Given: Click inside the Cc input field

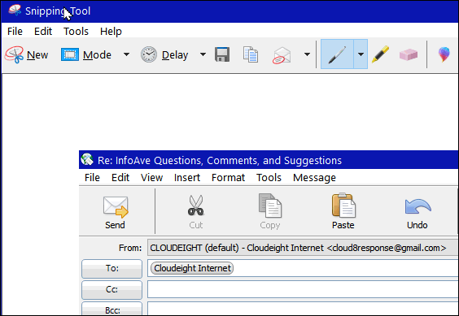Looking at the screenshot, I should pyautogui.click(x=303, y=289).
